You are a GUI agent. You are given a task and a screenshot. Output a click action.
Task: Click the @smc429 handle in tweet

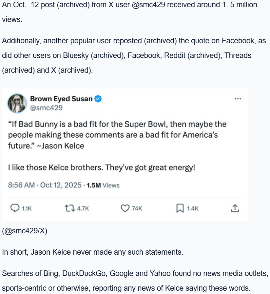pyautogui.click(x=46, y=108)
